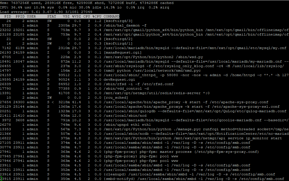Click the 'S <' state of apache_proxy
Screen dimensions: 289x181
click(51, 102)
